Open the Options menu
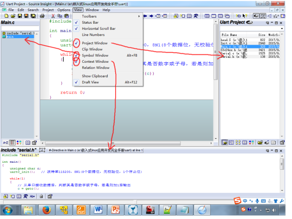This screenshot has width=292, height=219. click(64, 10)
